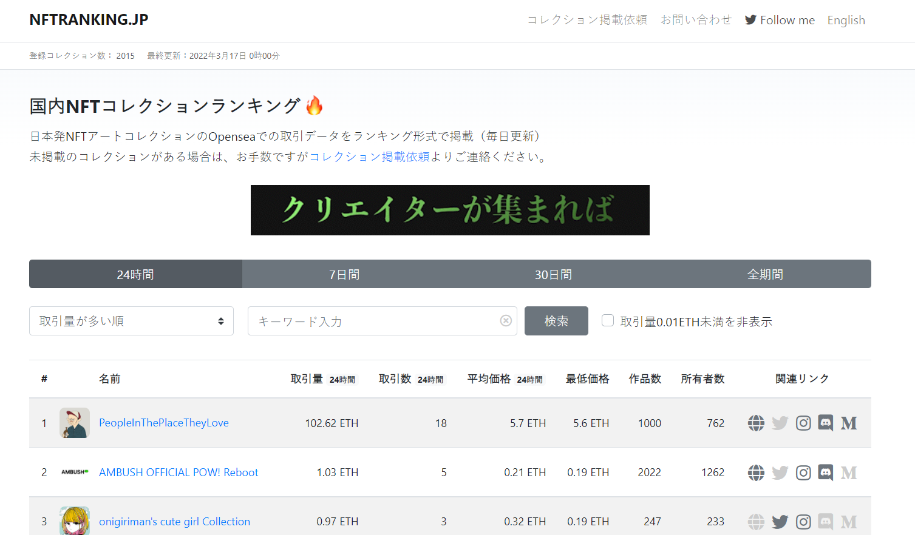Click the 762 owners count cell
This screenshot has height=535, width=915.
click(716, 423)
